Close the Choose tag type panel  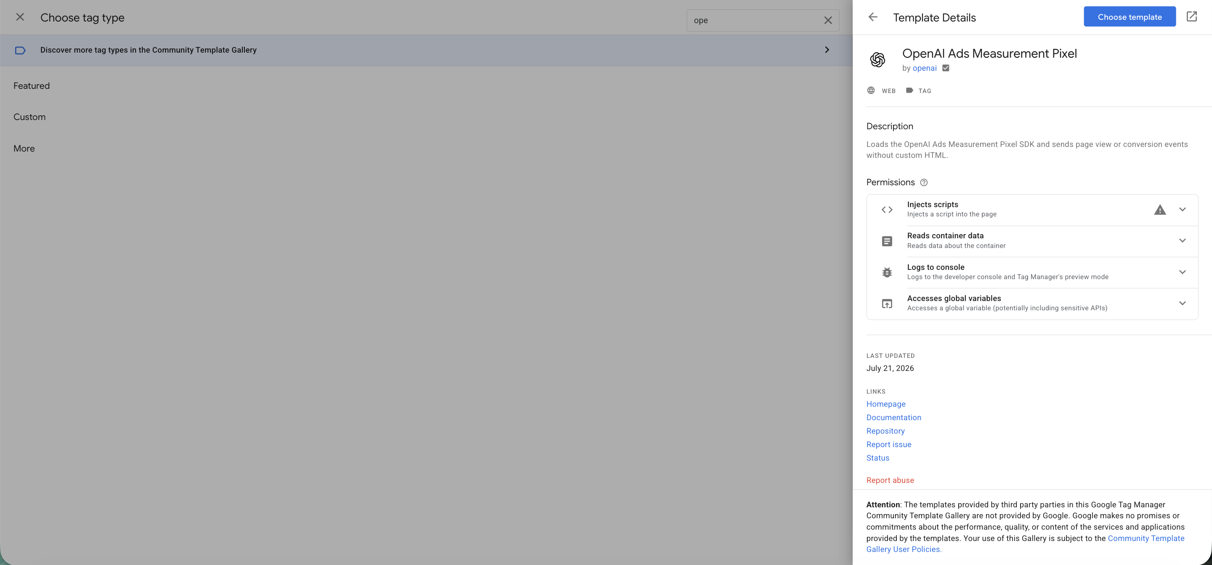20,17
